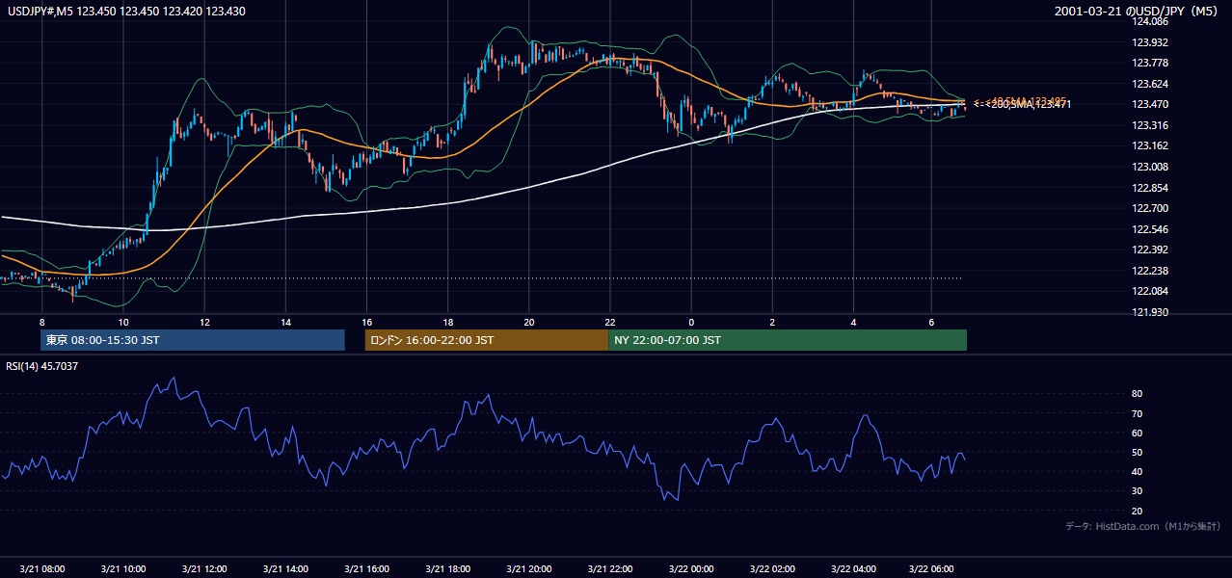Click hour label 10 under the price chart

click(123, 322)
